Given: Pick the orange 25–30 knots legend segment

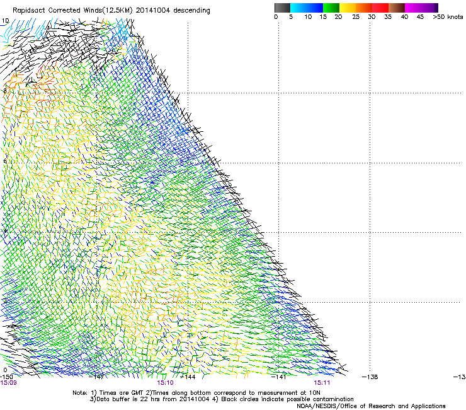Looking at the screenshot, I should (364, 8).
